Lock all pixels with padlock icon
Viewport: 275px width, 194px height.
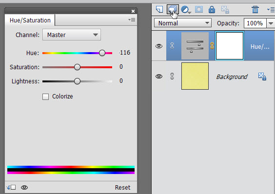212,9
